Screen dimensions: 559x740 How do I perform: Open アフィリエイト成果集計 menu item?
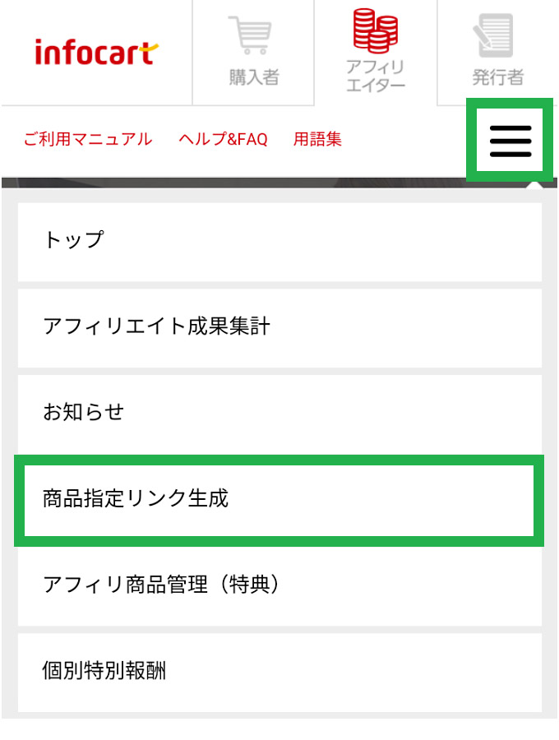(279, 327)
